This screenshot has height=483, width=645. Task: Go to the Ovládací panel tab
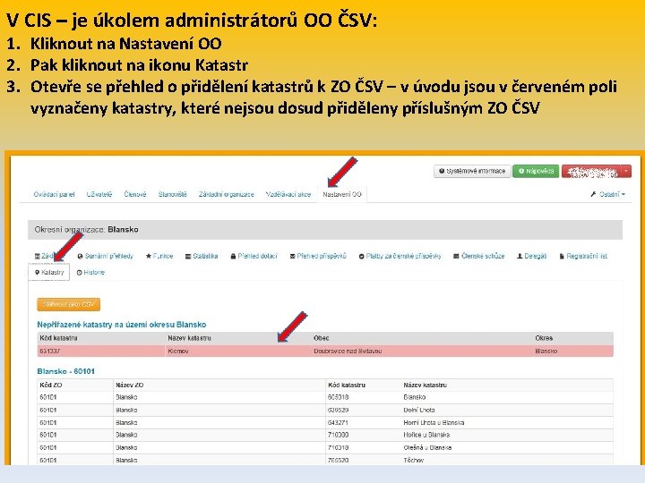pyautogui.click(x=54, y=194)
